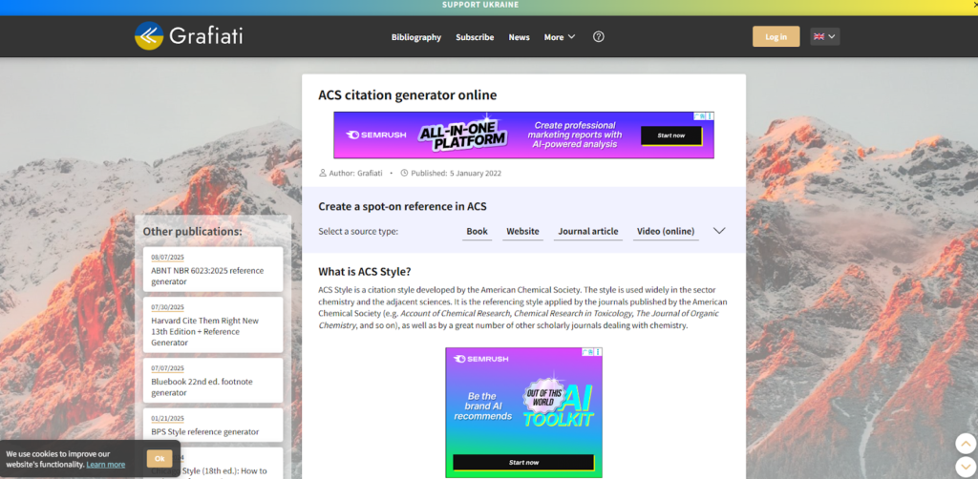
Task: Click the Grafiati logo icon
Action: click(149, 36)
